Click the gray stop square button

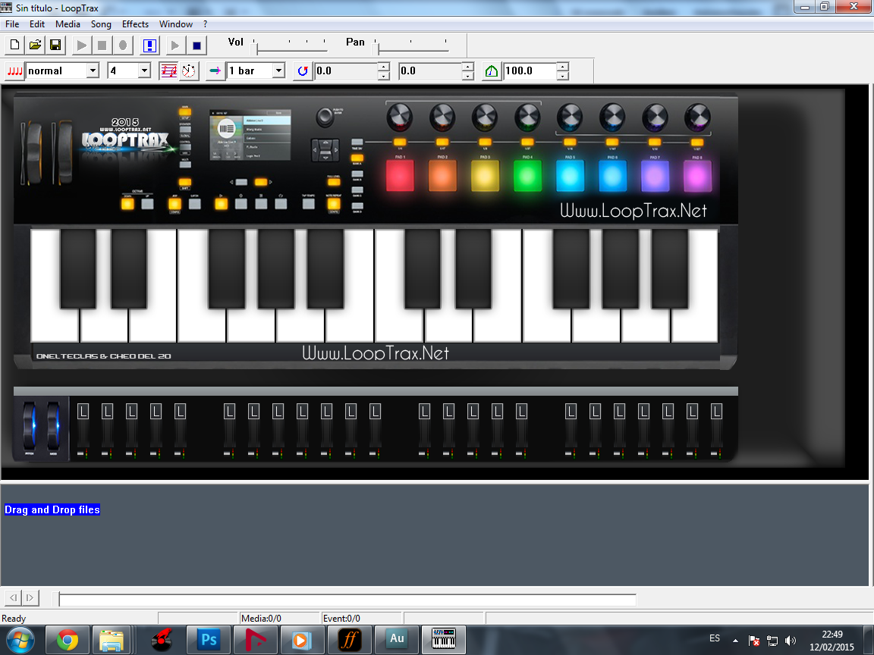[x=102, y=45]
